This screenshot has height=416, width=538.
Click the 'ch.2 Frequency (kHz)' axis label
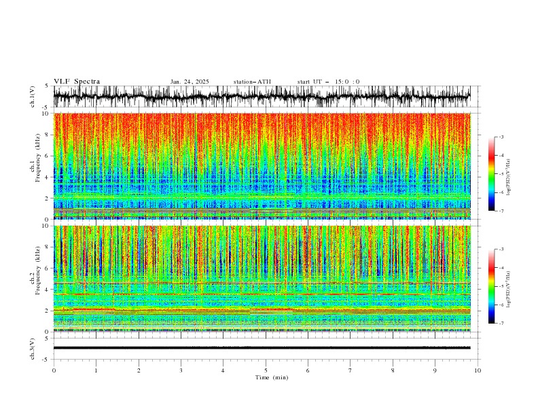(35, 270)
